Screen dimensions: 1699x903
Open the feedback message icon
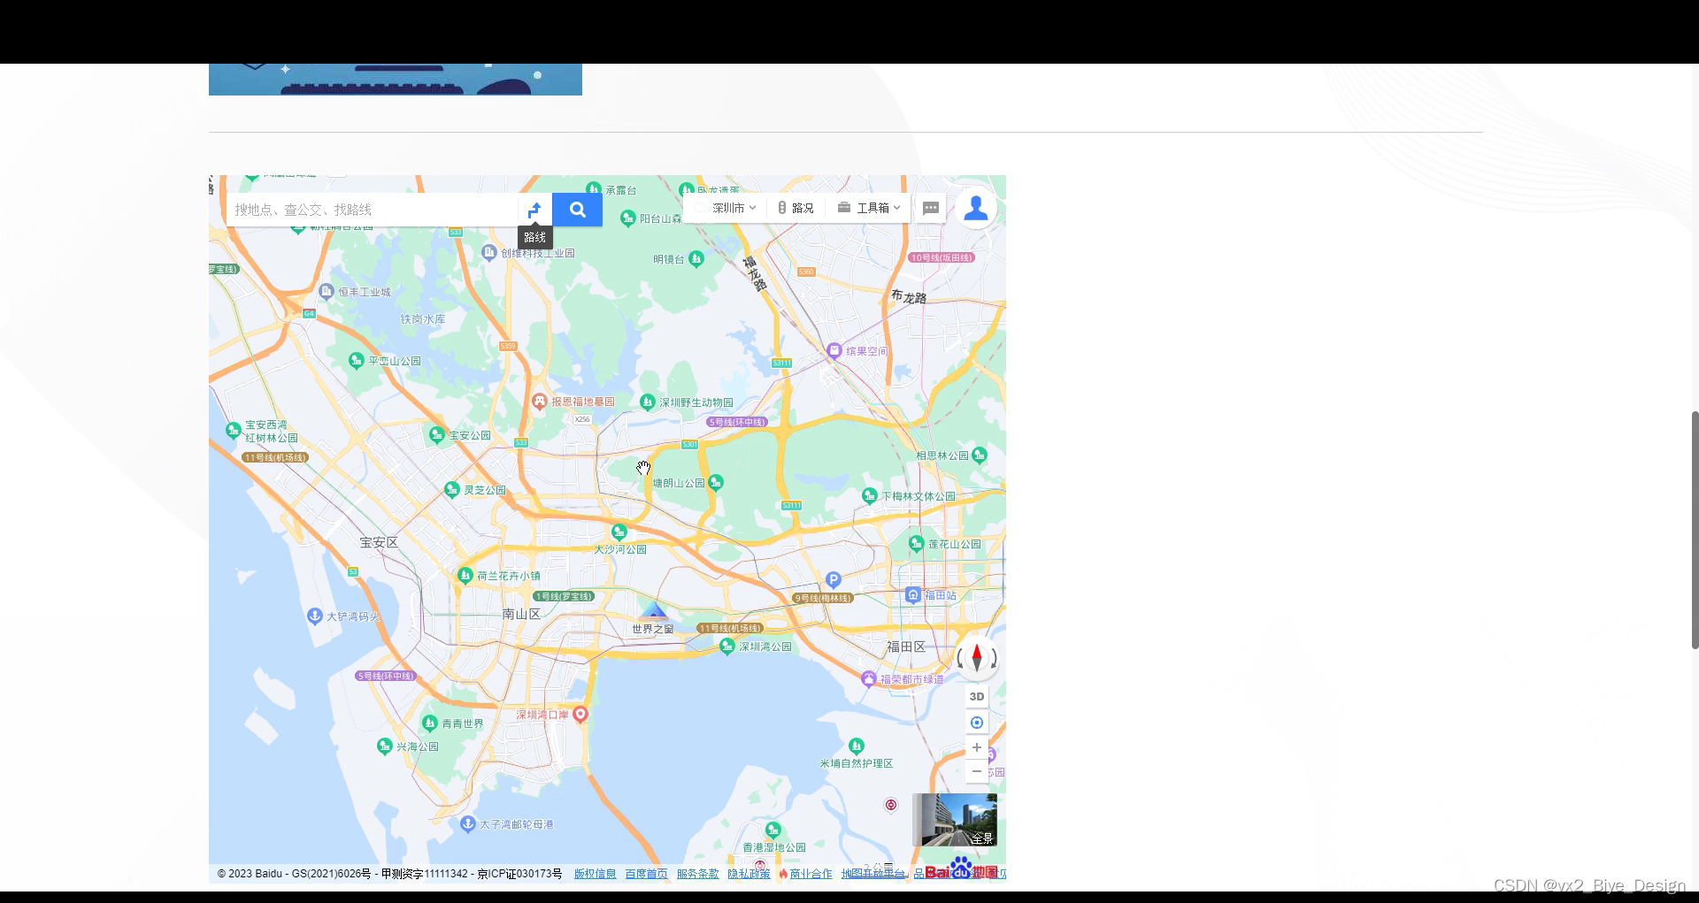931,208
